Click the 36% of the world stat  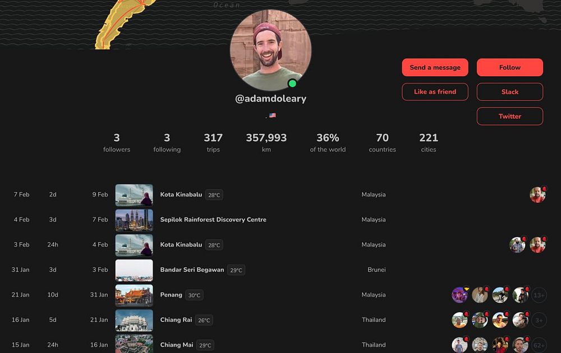point(328,142)
